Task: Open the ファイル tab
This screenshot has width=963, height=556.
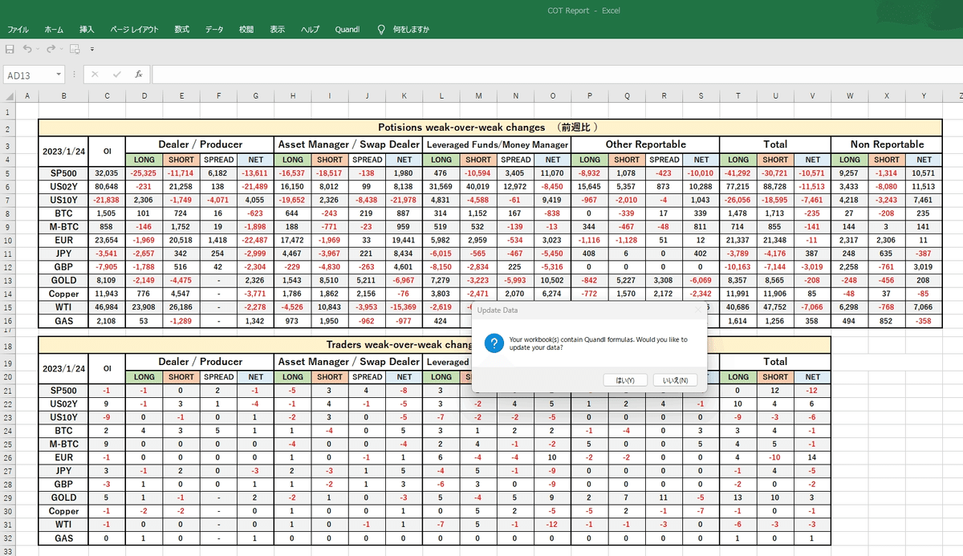Action: [x=18, y=29]
